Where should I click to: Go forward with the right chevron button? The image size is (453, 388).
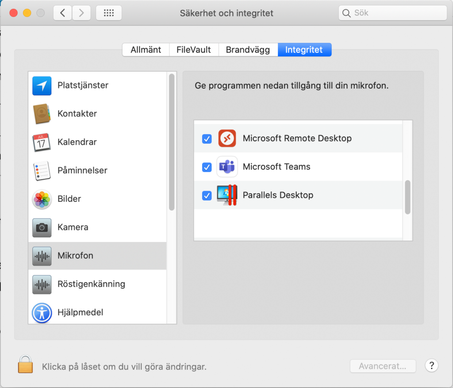[81, 13]
